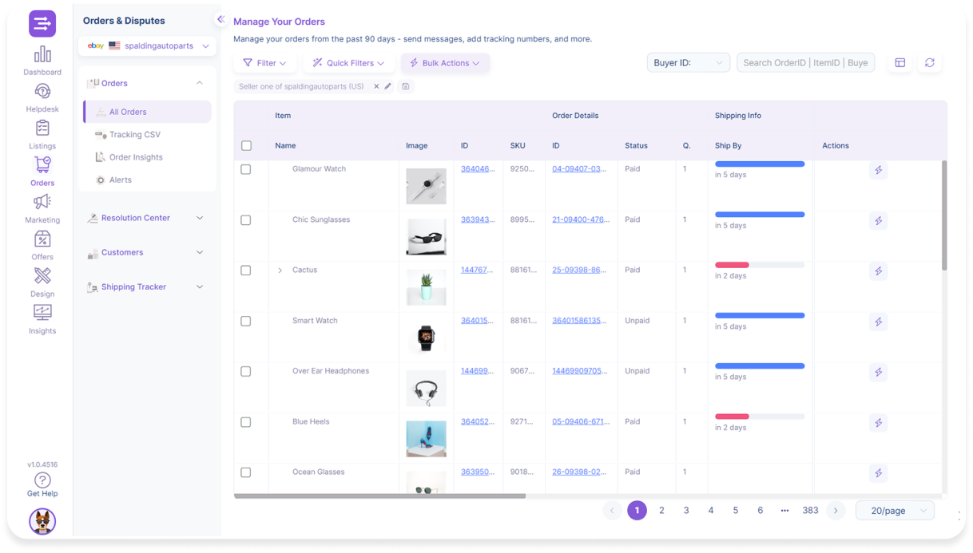This screenshot has height=553, width=973.
Task: Tick the checkbox for Chic Sunglasses
Action: pyautogui.click(x=246, y=220)
